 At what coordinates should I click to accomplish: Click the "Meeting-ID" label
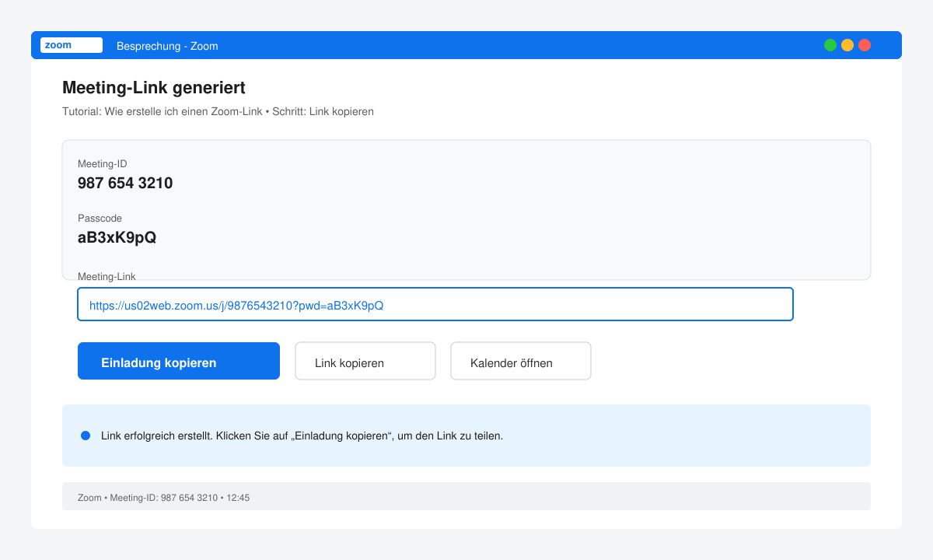click(x=103, y=164)
